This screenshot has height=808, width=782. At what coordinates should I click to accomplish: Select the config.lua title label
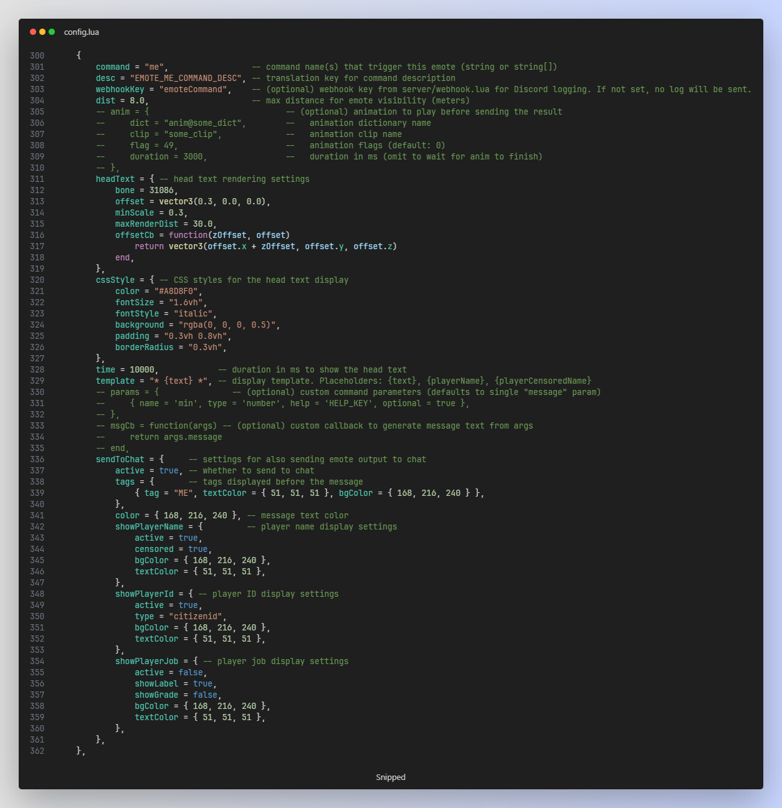[81, 32]
